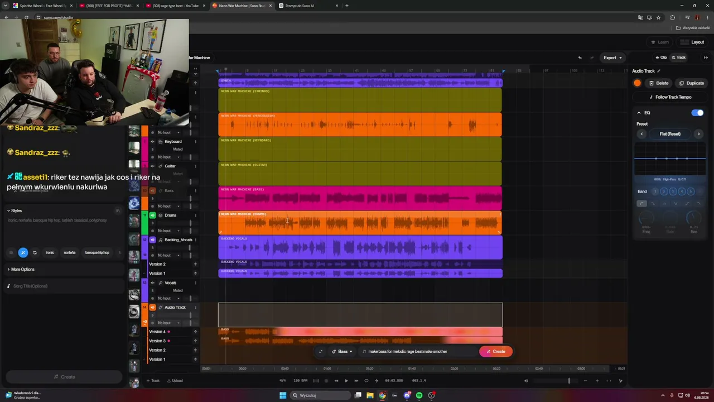Switch to the Clip tab
This screenshot has width=714, height=402.
(661, 58)
